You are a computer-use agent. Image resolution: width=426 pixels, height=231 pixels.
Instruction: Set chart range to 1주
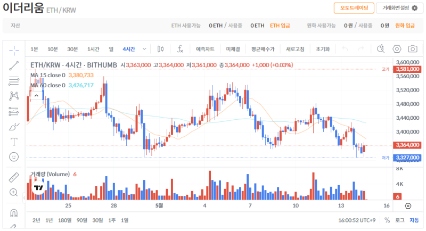click(x=112, y=220)
